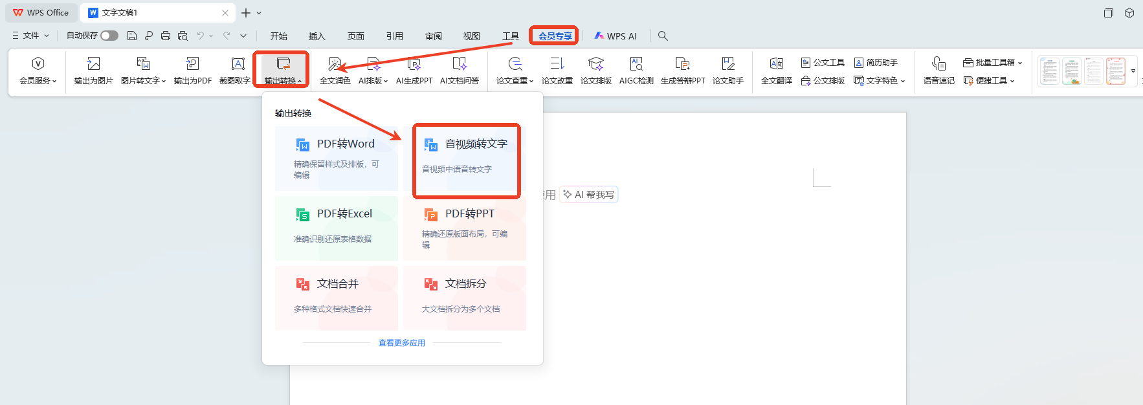
Task: Switch to the 审阅 tab
Action: pyautogui.click(x=434, y=36)
